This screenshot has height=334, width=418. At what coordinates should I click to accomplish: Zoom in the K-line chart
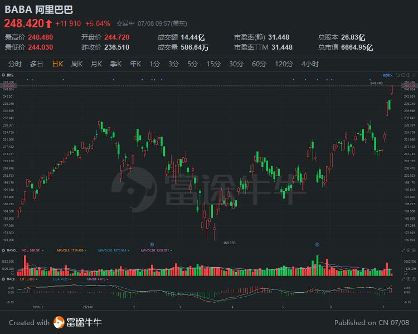tap(409, 75)
